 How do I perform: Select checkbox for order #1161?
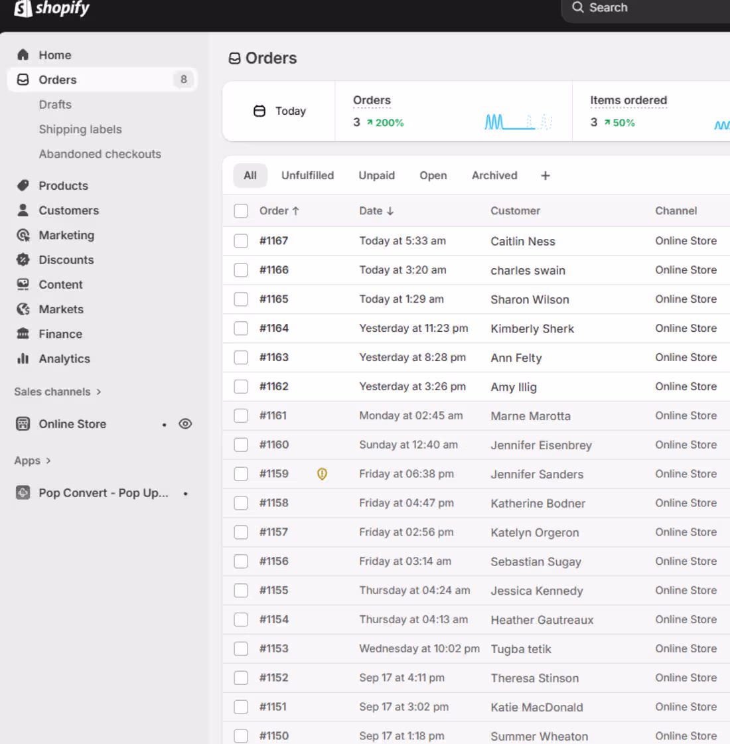coord(241,415)
